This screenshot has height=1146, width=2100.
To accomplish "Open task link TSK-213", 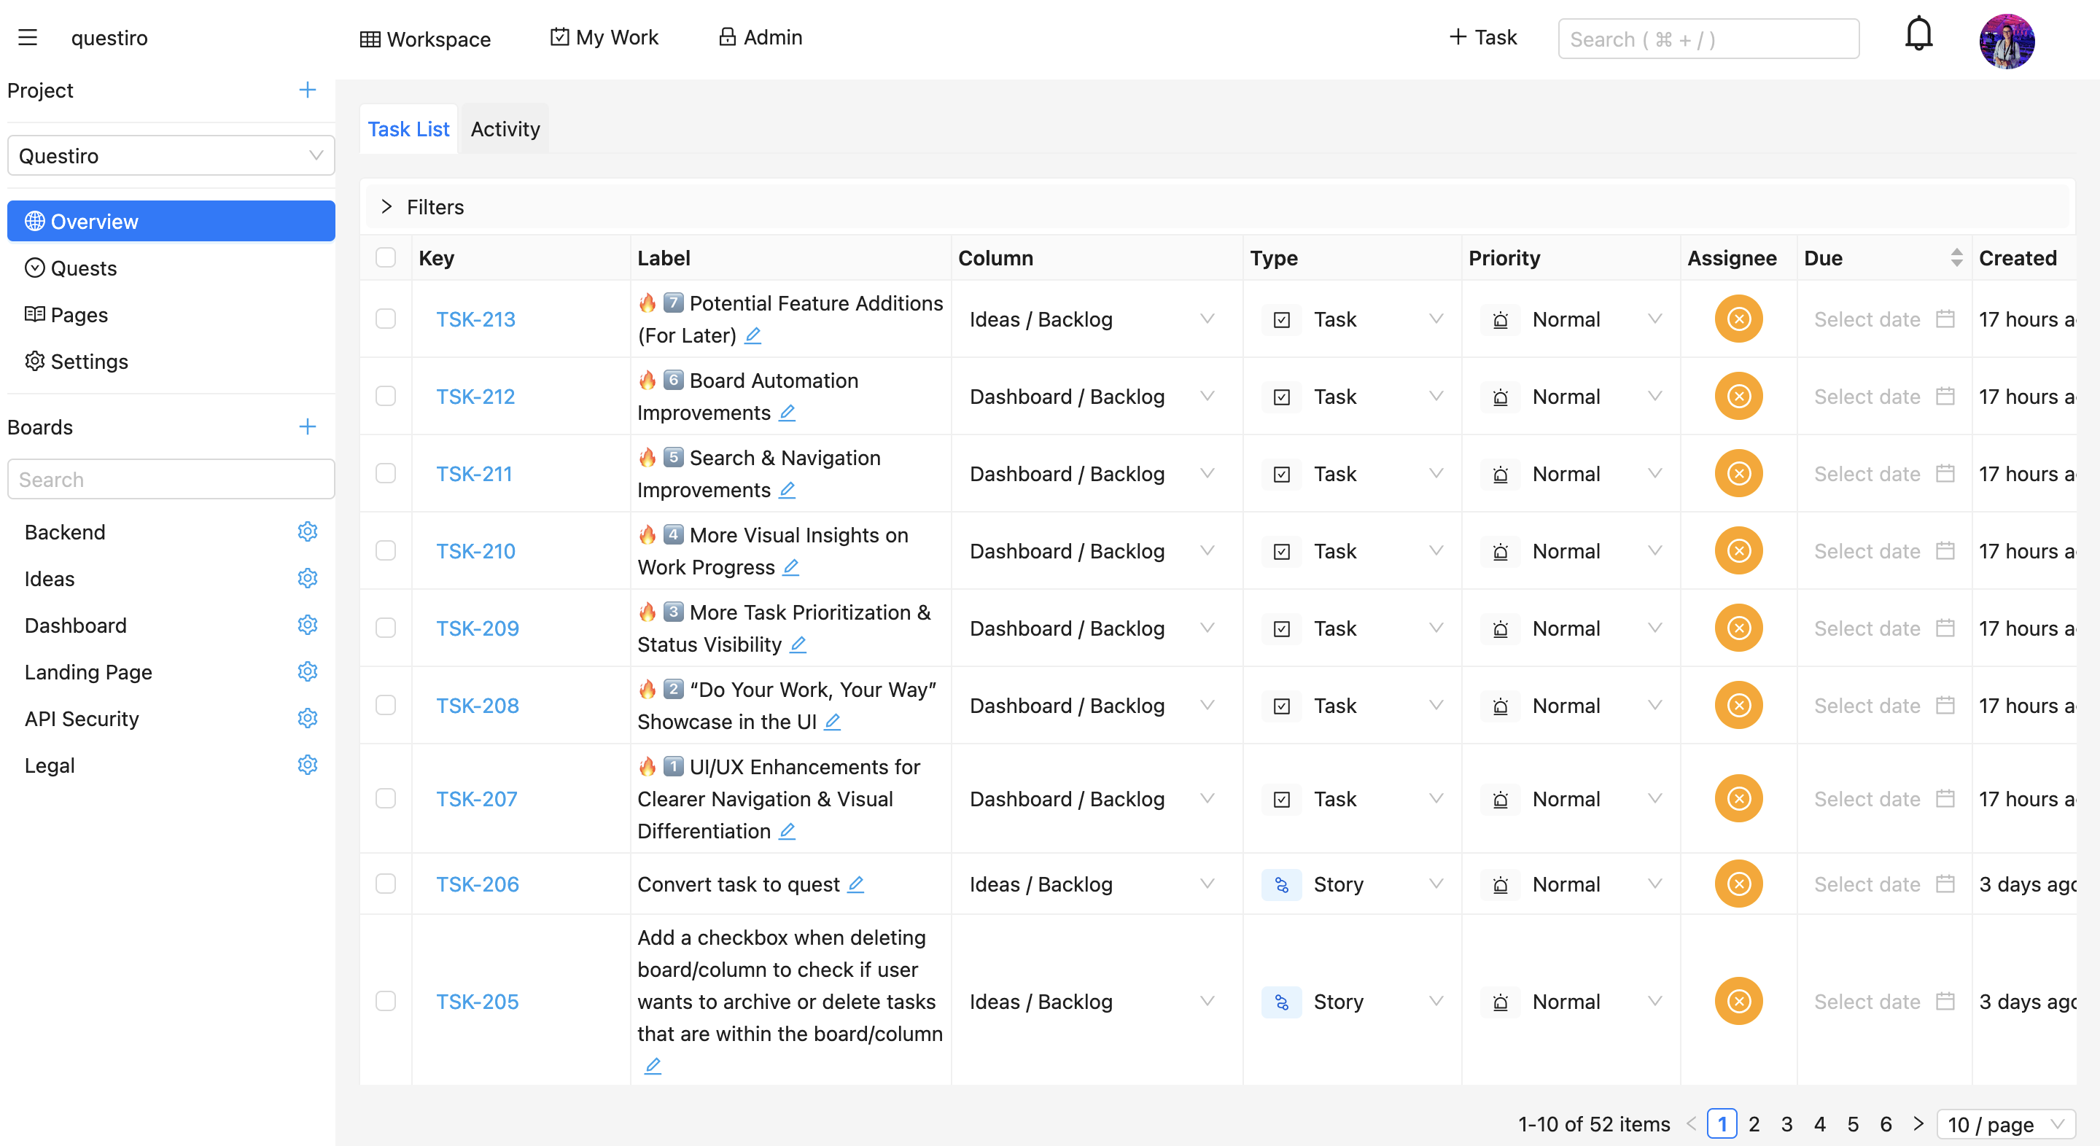I will tap(475, 319).
